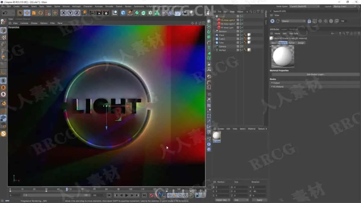Image resolution: width=361 pixels, height=203 pixels.
Task: Click the red Record Active Objects button
Action: point(151,195)
